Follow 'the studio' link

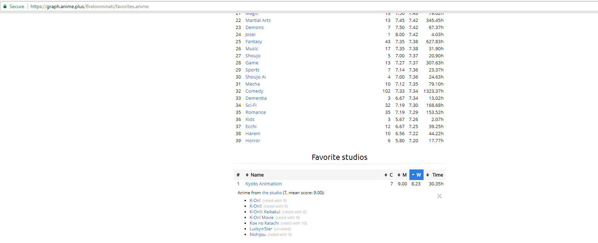271,193
